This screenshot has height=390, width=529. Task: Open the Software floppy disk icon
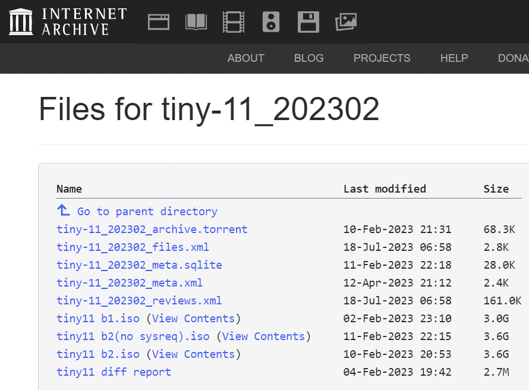coord(308,22)
